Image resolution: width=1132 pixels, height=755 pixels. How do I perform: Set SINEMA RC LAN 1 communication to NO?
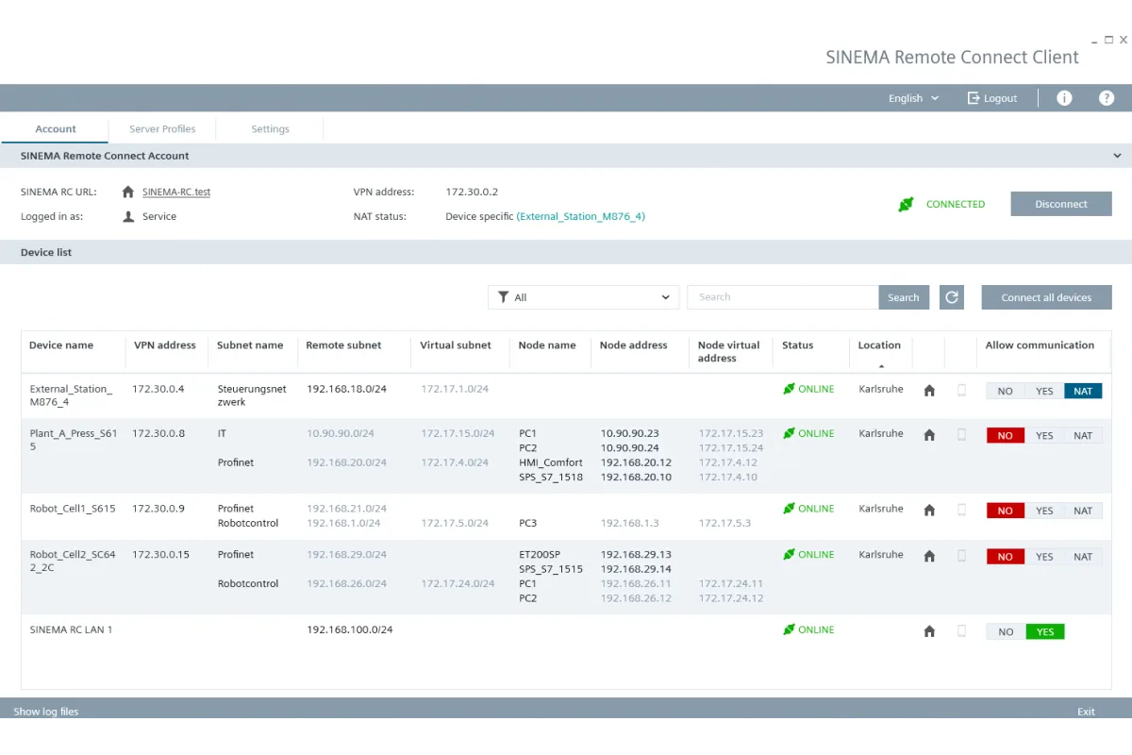1006,631
